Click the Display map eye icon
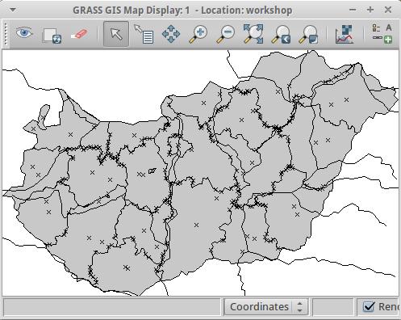Image resolution: width=401 pixels, height=320 pixels. 24,34
